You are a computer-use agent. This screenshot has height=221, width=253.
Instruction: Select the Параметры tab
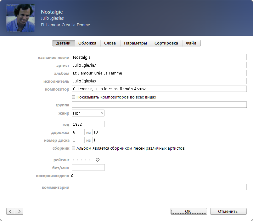tap(135, 43)
